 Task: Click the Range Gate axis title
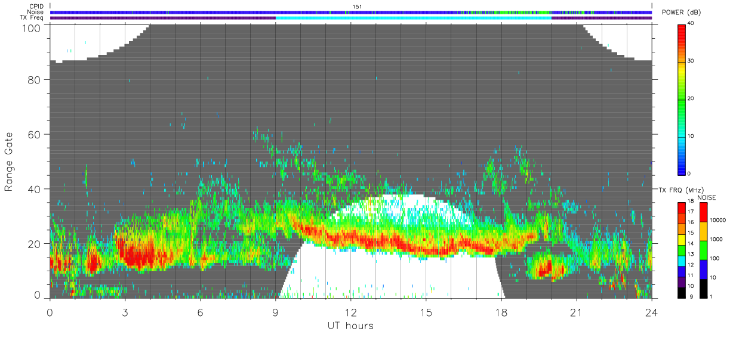click(x=10, y=162)
